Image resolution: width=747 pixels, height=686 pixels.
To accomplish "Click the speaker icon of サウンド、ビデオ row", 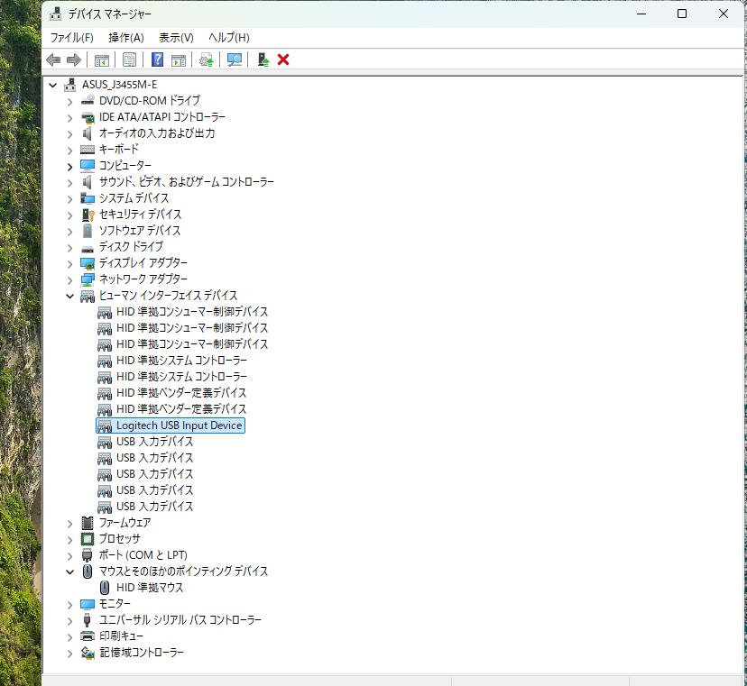I will pyautogui.click(x=88, y=182).
